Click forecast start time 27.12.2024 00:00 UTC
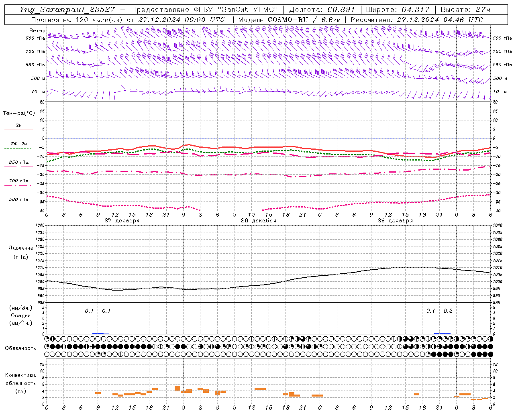 (181, 20)
